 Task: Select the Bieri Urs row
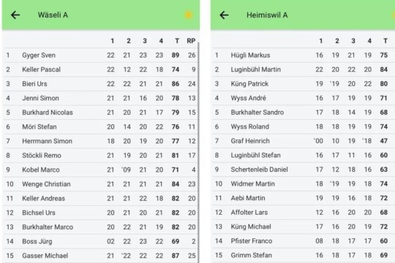click(100, 84)
